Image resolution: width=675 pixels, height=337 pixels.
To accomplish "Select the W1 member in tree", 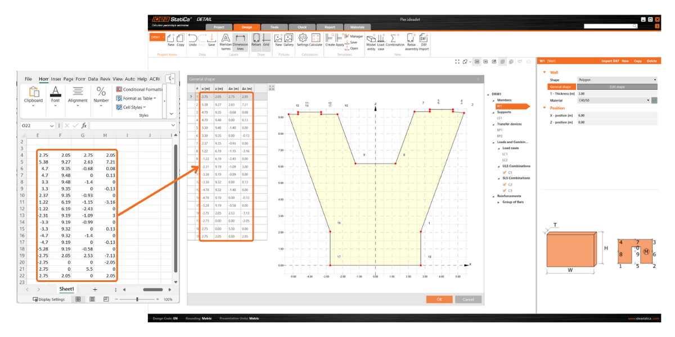I will [499, 106].
